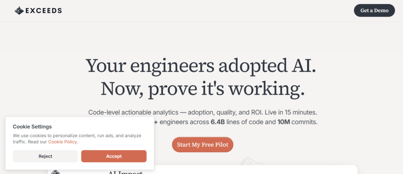Accept cookies in the banner
This screenshot has height=174, width=403.
114,156
